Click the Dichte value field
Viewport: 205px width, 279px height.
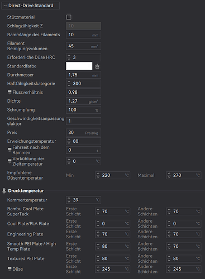(x=83, y=101)
